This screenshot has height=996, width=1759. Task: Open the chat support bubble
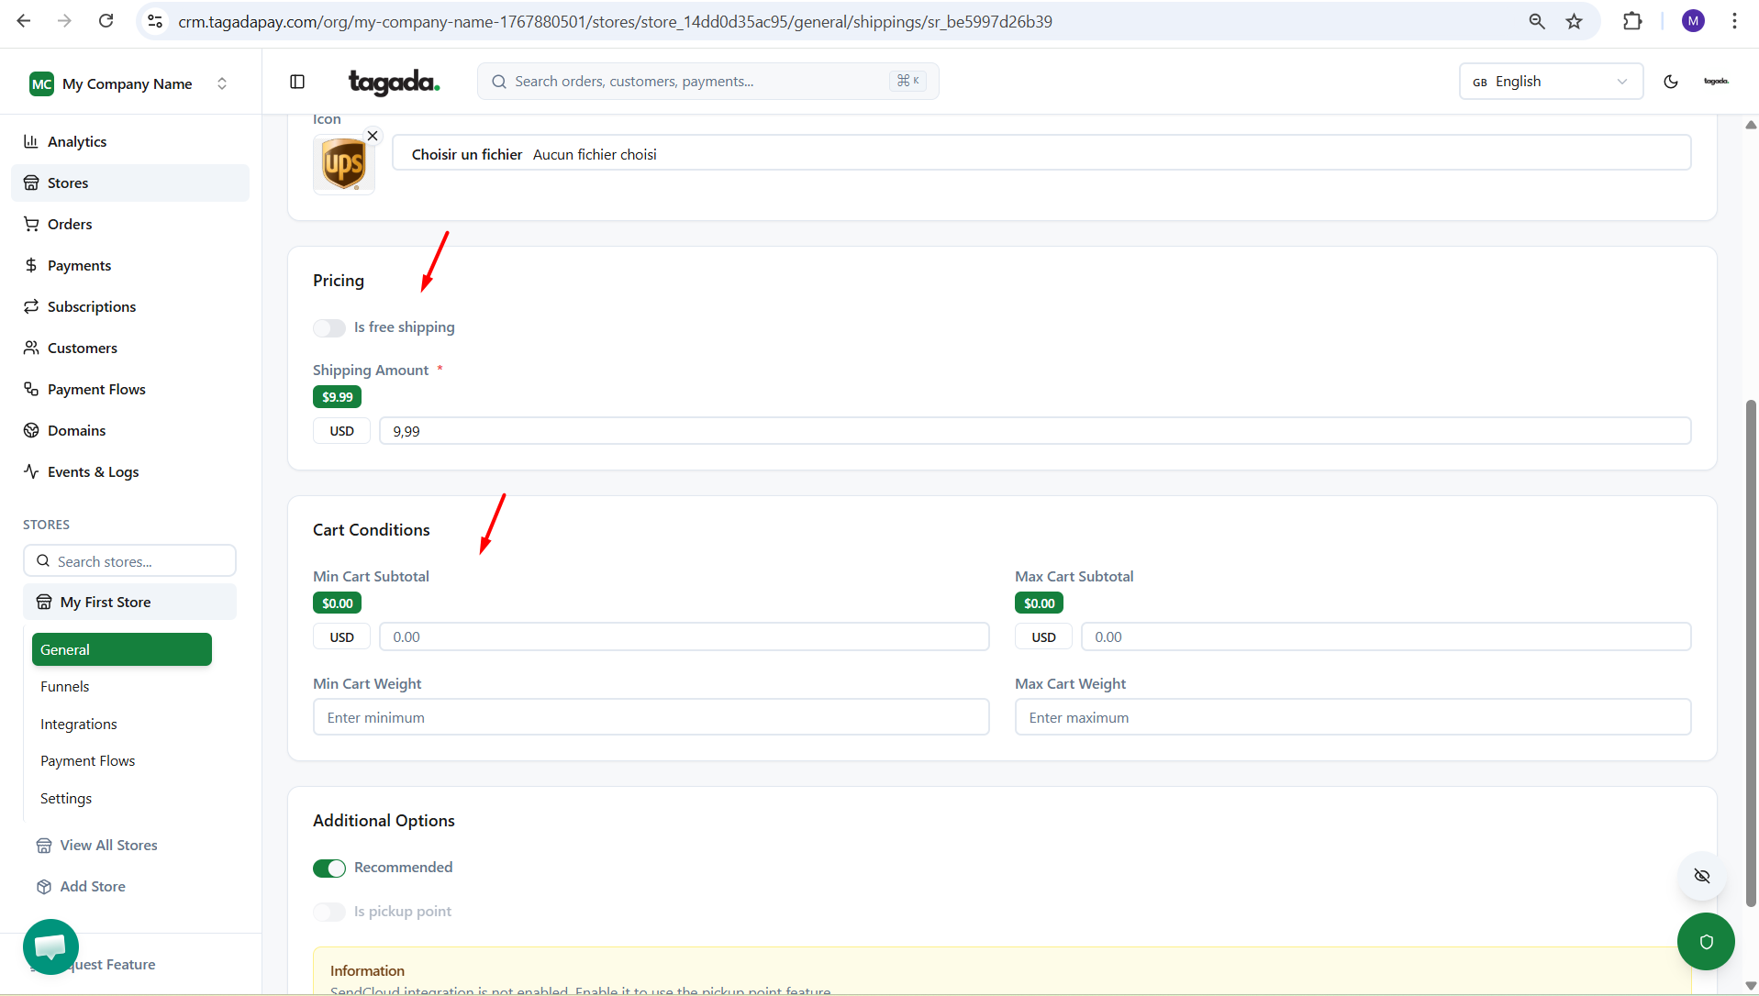(50, 946)
